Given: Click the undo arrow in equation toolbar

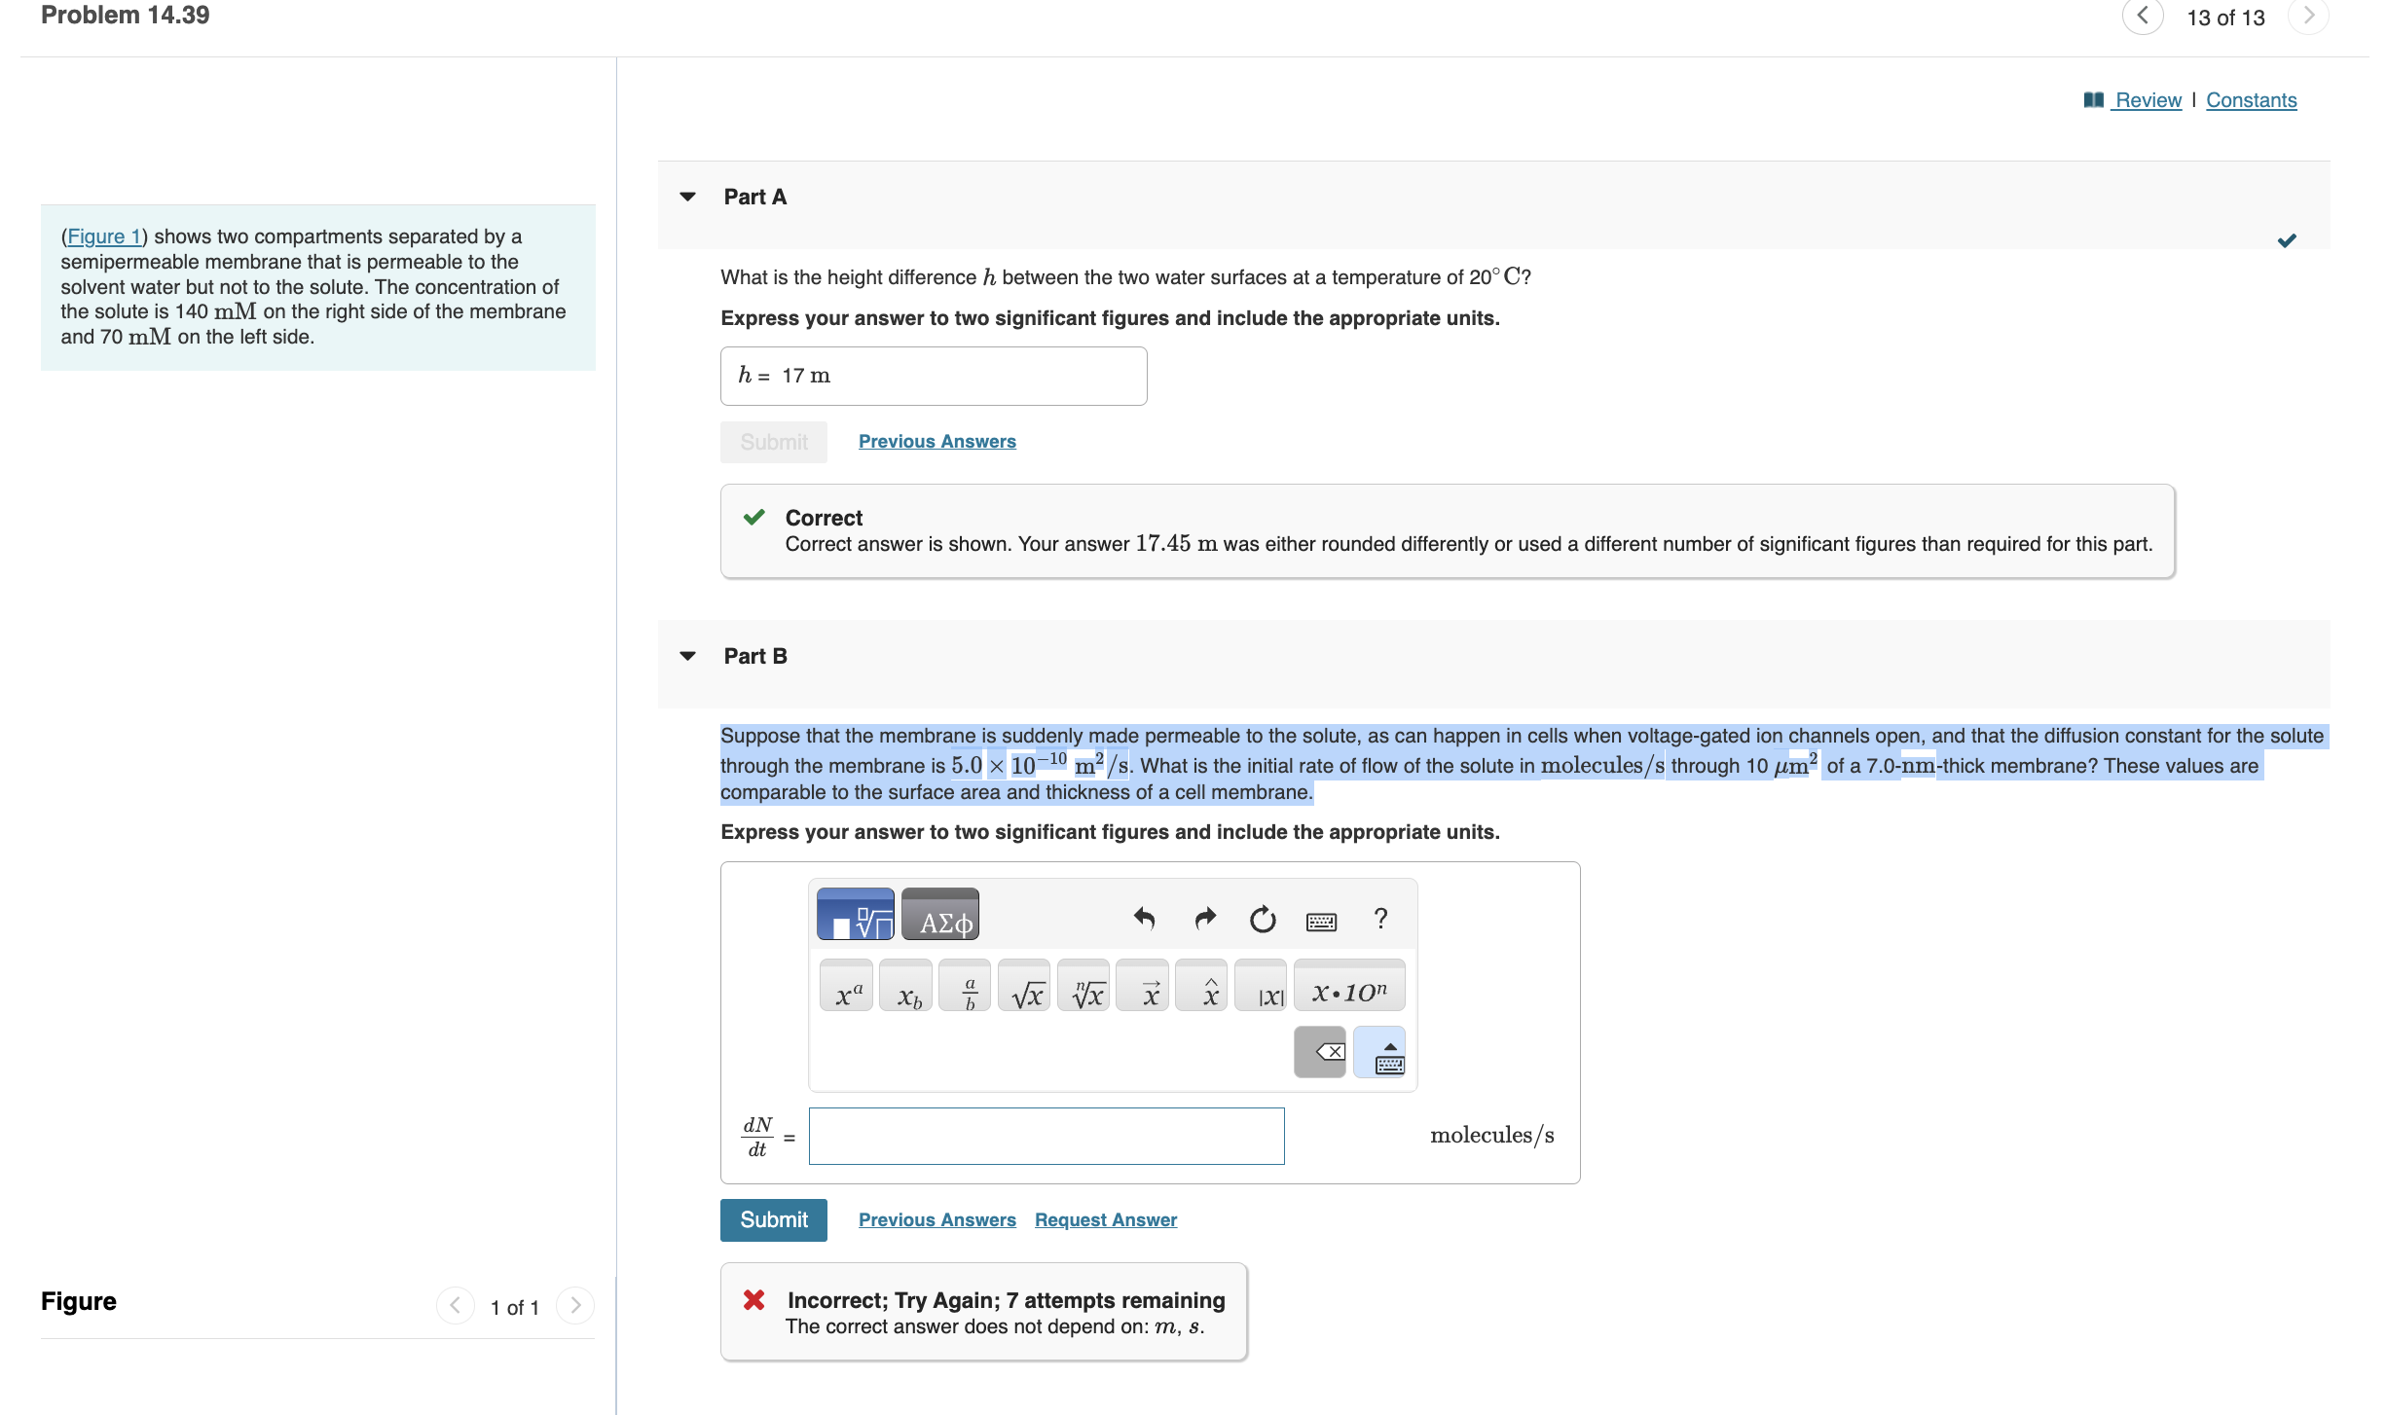Looking at the screenshot, I should tap(1144, 918).
